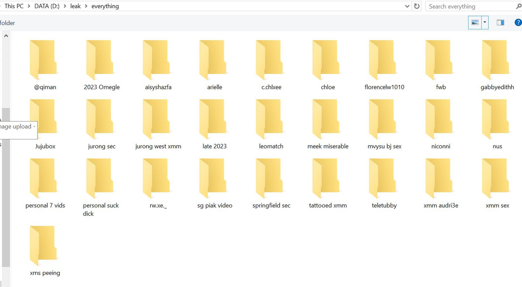Open the view options dropdown arrow
This screenshot has height=287, width=522.
[x=484, y=23]
